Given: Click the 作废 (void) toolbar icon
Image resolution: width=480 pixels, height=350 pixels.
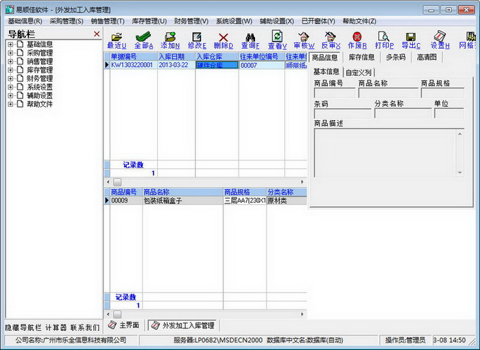Looking at the screenshot, I should 357,40.
